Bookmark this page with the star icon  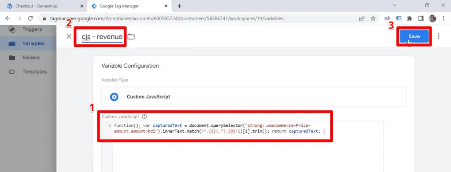373,18
